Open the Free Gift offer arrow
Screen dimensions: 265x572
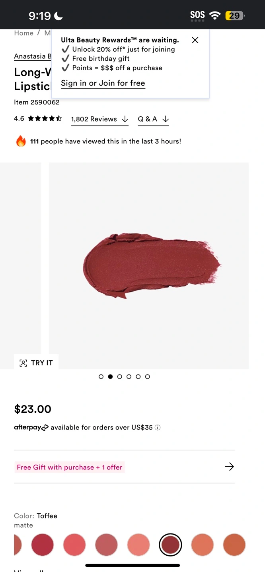point(230,467)
